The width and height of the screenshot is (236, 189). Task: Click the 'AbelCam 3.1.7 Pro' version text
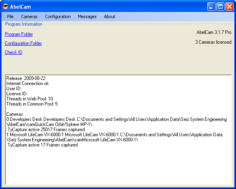pos(214,32)
